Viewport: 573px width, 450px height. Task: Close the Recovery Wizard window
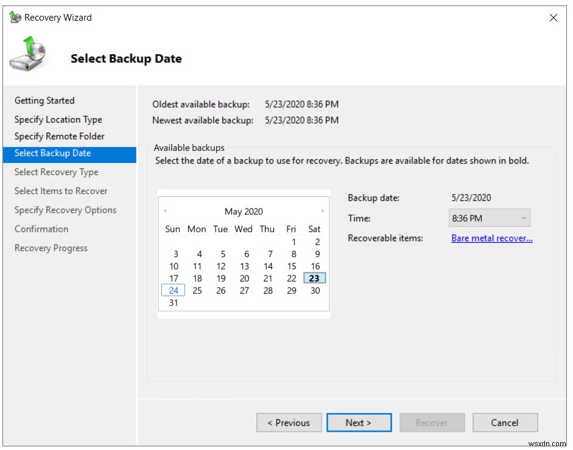[554, 18]
